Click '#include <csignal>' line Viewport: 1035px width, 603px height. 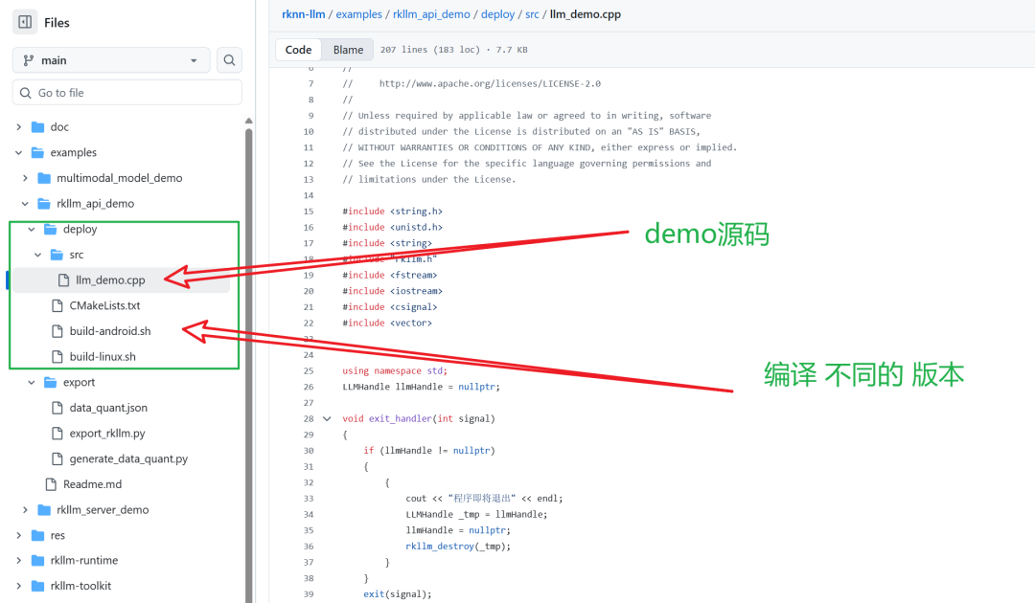pos(389,307)
